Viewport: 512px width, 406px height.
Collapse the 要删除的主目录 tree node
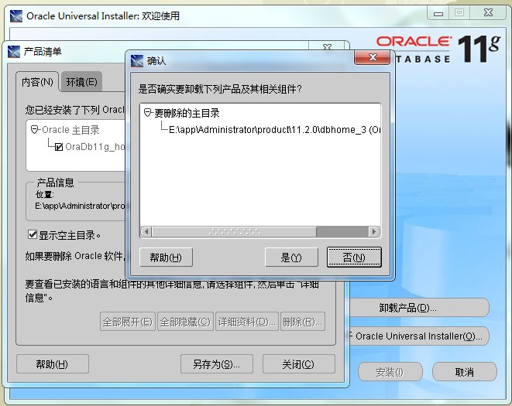(x=148, y=113)
